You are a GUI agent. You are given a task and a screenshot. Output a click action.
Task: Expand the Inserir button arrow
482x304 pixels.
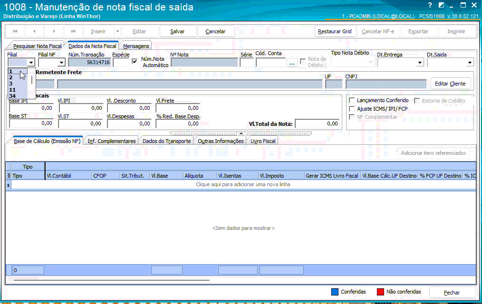pos(117,31)
